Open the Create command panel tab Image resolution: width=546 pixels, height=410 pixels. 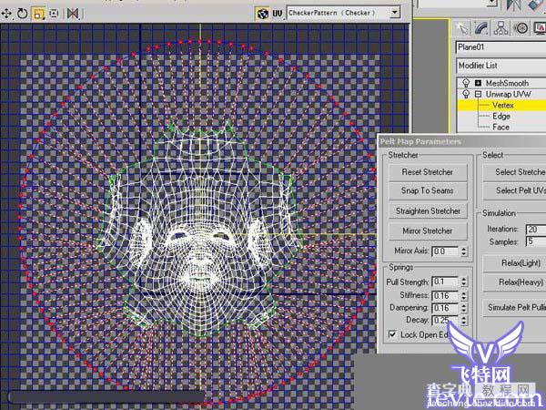463,28
